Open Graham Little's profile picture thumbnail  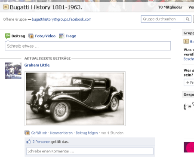(13, 71)
